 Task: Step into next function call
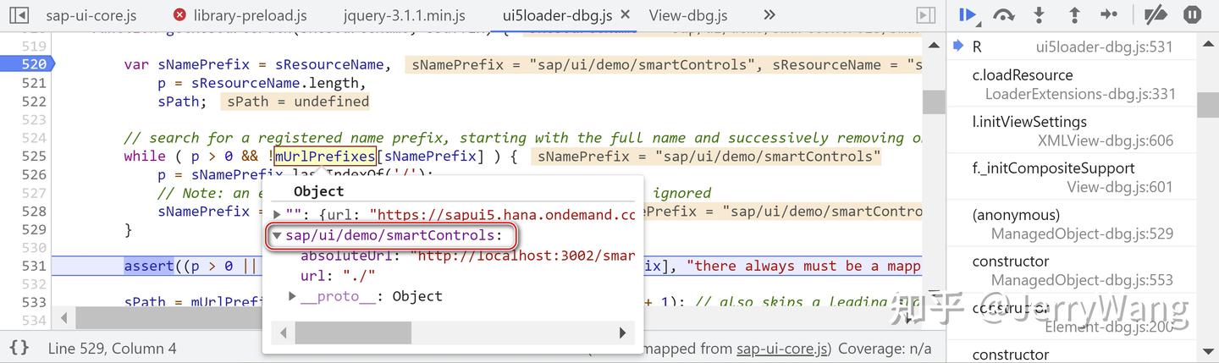coord(1040,14)
